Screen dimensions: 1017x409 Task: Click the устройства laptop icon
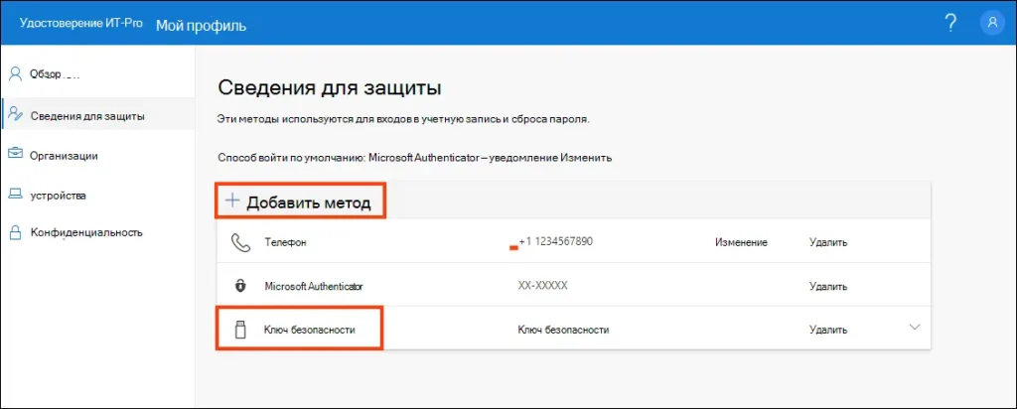pos(14,195)
